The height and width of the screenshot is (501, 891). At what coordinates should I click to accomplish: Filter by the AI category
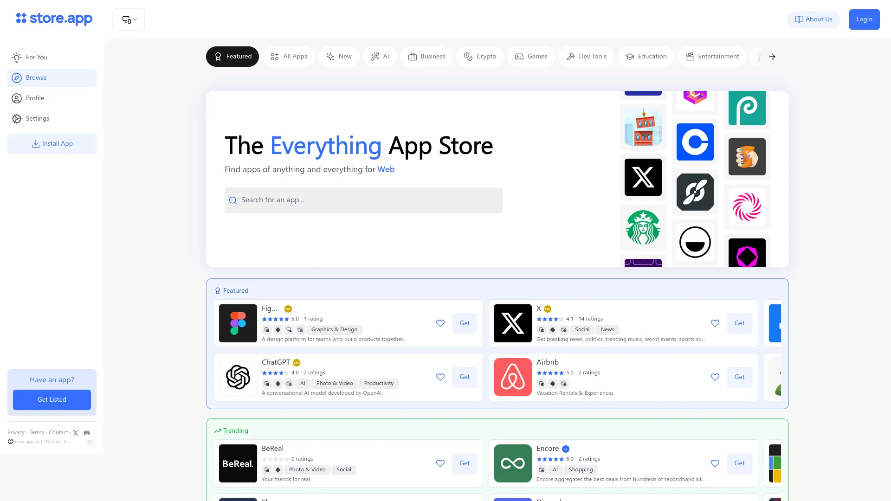tap(380, 57)
